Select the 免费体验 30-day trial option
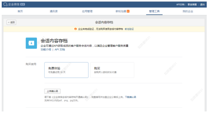The image size is (209, 114). click(x=66, y=70)
